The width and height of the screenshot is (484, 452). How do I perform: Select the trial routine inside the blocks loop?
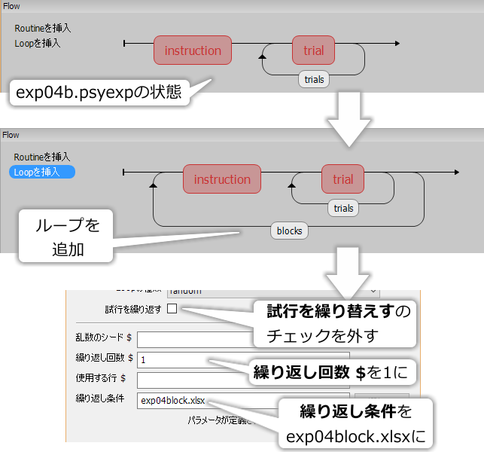click(x=342, y=179)
